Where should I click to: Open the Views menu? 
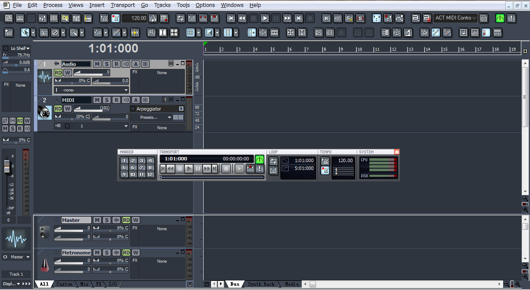pyautogui.click(x=76, y=5)
